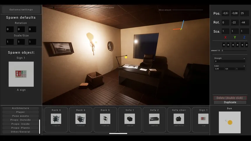The height and width of the screenshot is (141, 251).
Task: Click the Color field showing 0,6
Action: pos(230,69)
